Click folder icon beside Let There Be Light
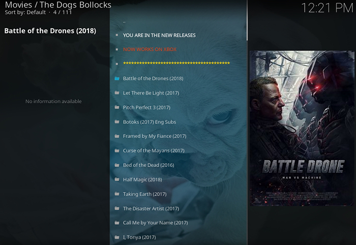 (x=117, y=93)
